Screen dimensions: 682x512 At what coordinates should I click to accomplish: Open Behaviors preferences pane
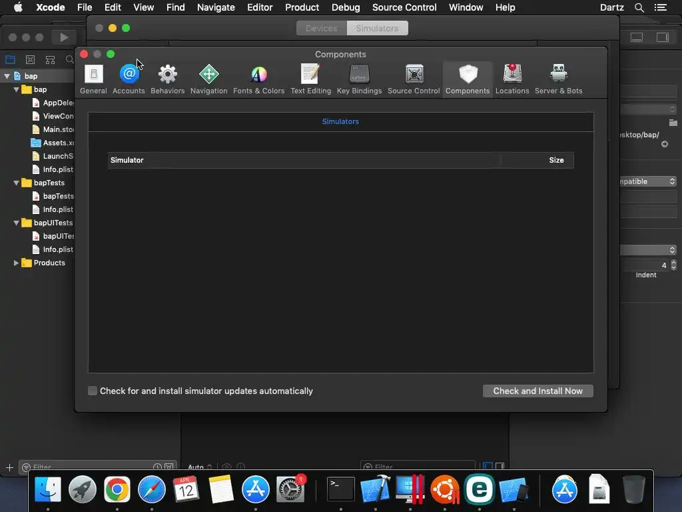167,79
